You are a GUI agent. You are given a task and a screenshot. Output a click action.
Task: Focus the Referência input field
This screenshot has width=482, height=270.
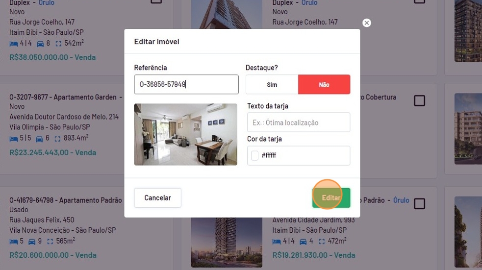click(x=186, y=84)
